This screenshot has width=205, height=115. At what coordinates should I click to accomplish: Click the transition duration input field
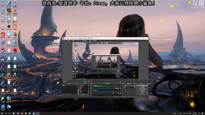click(x=130, y=87)
